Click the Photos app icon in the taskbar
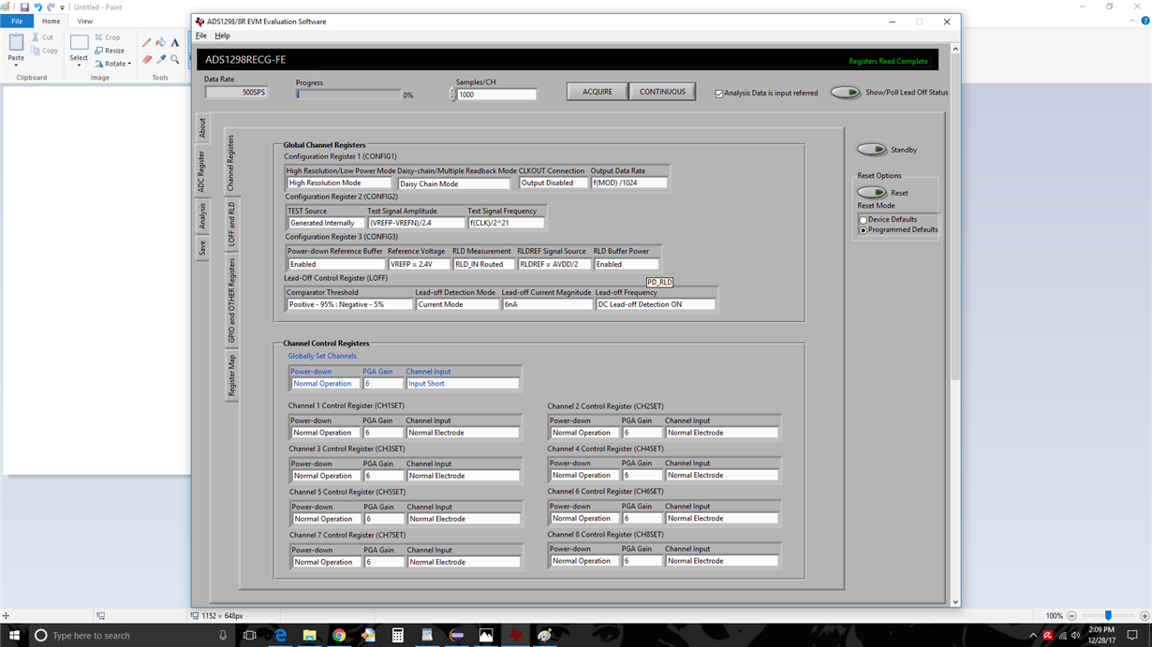Screen dimensions: 1152x647 point(486,635)
